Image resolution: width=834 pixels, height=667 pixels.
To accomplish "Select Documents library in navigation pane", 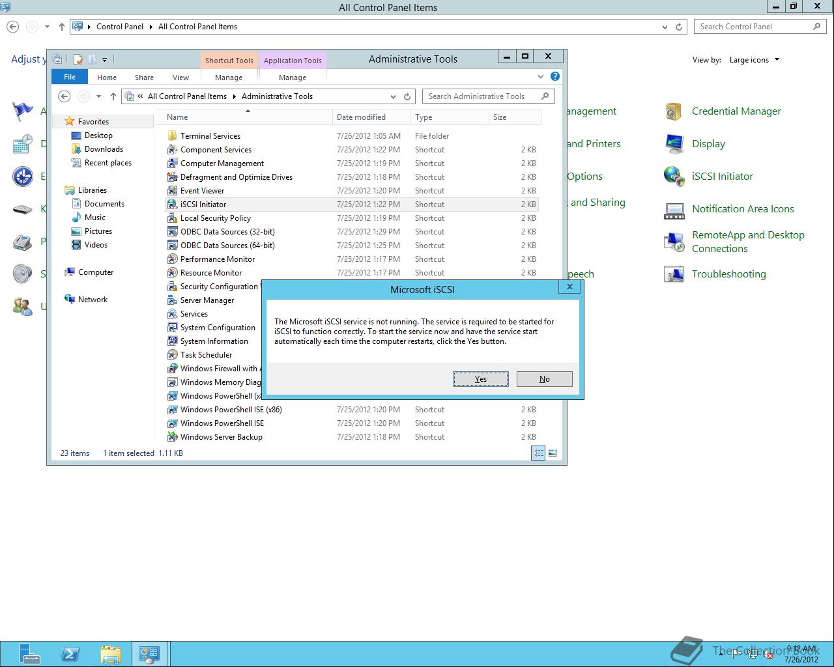I will pos(104,204).
